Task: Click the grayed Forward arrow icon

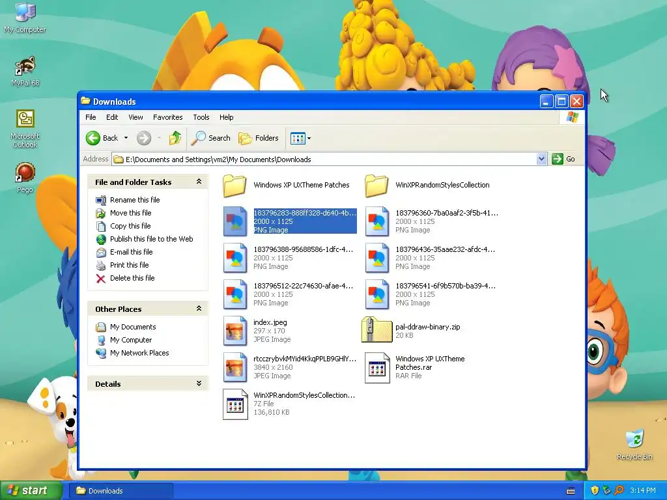Action: pos(144,138)
